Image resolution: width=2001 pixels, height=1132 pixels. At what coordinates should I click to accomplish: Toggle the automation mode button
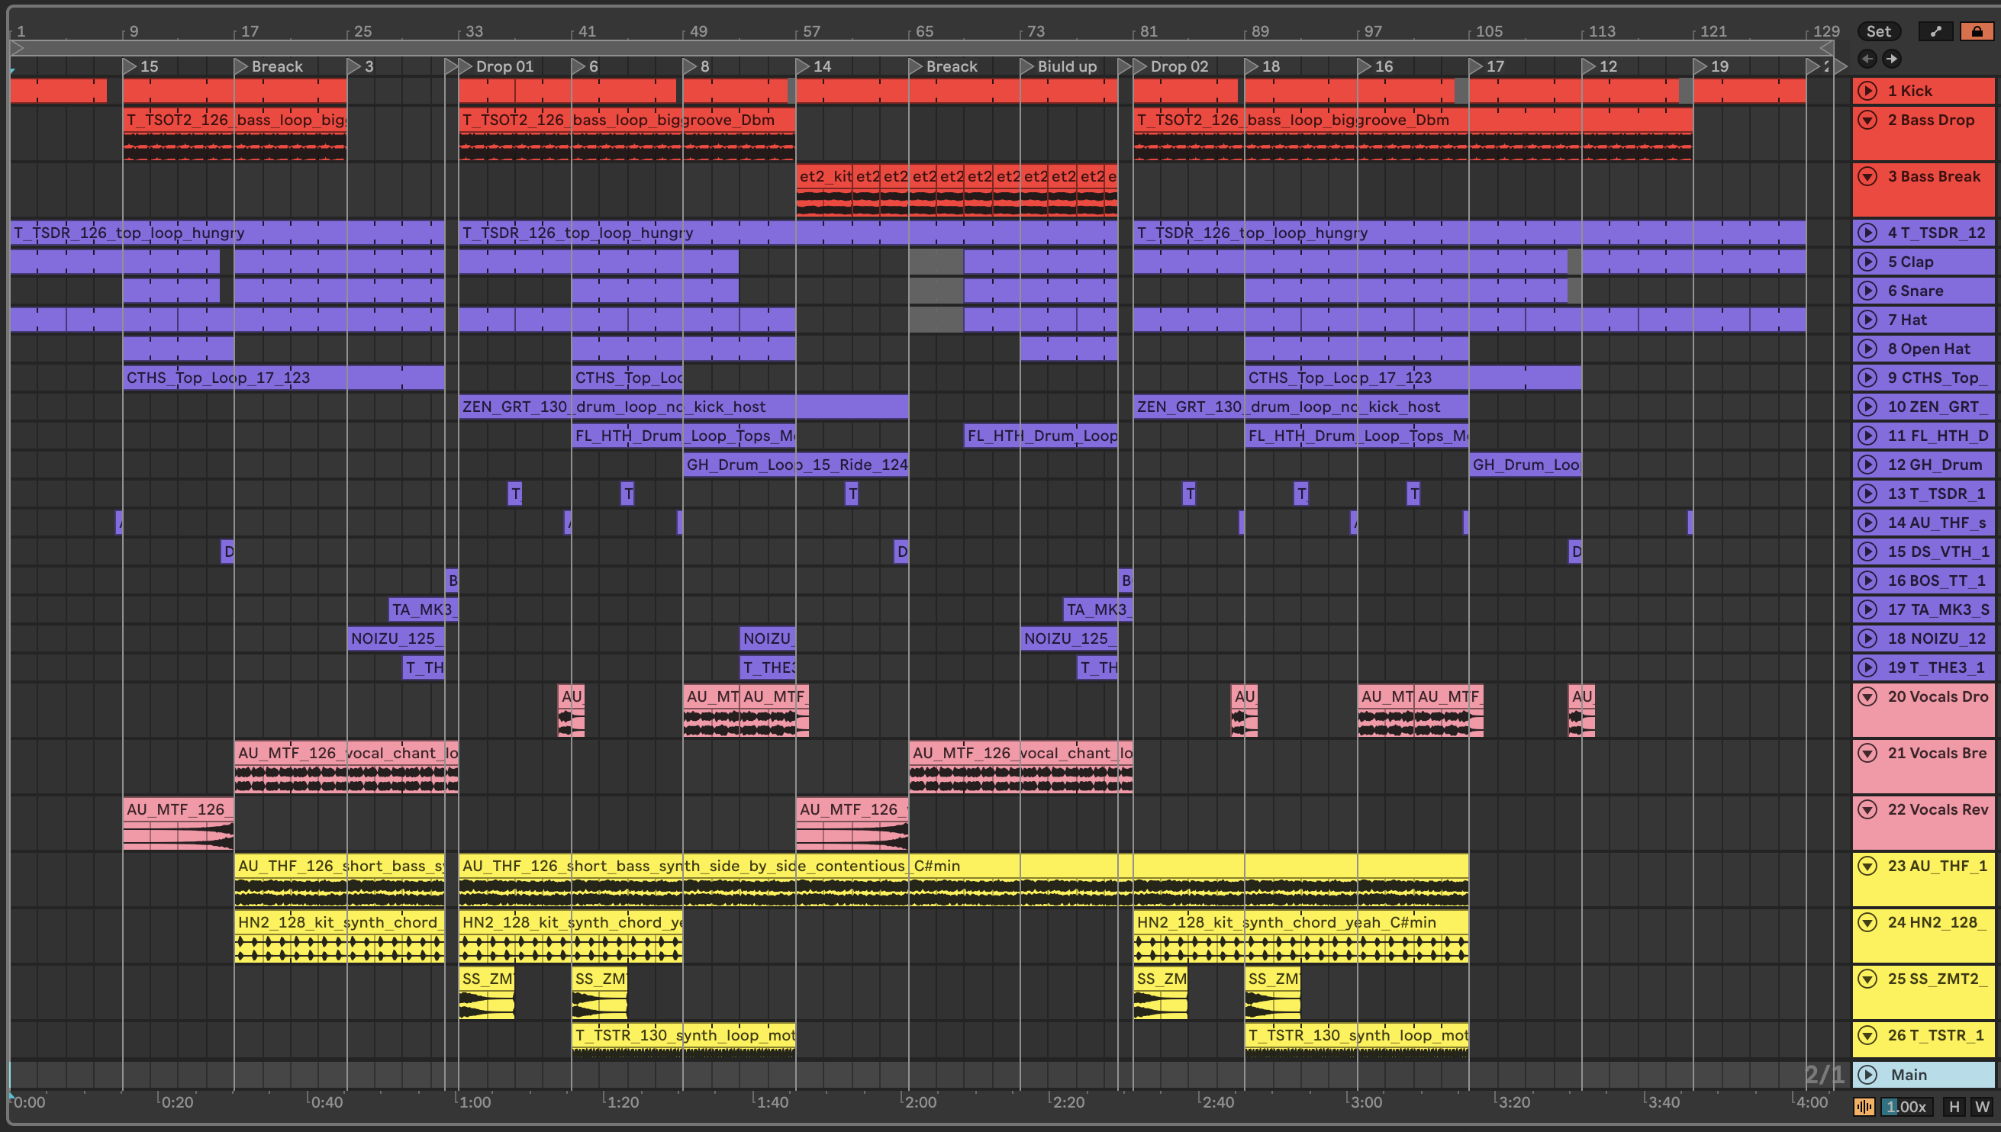click(x=1935, y=31)
